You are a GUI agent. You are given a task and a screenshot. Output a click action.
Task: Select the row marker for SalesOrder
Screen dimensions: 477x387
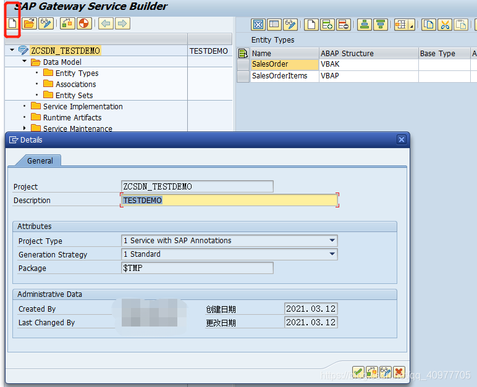click(x=243, y=64)
